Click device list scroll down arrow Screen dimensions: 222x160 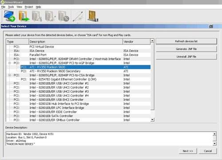pyautogui.click(x=152, y=120)
